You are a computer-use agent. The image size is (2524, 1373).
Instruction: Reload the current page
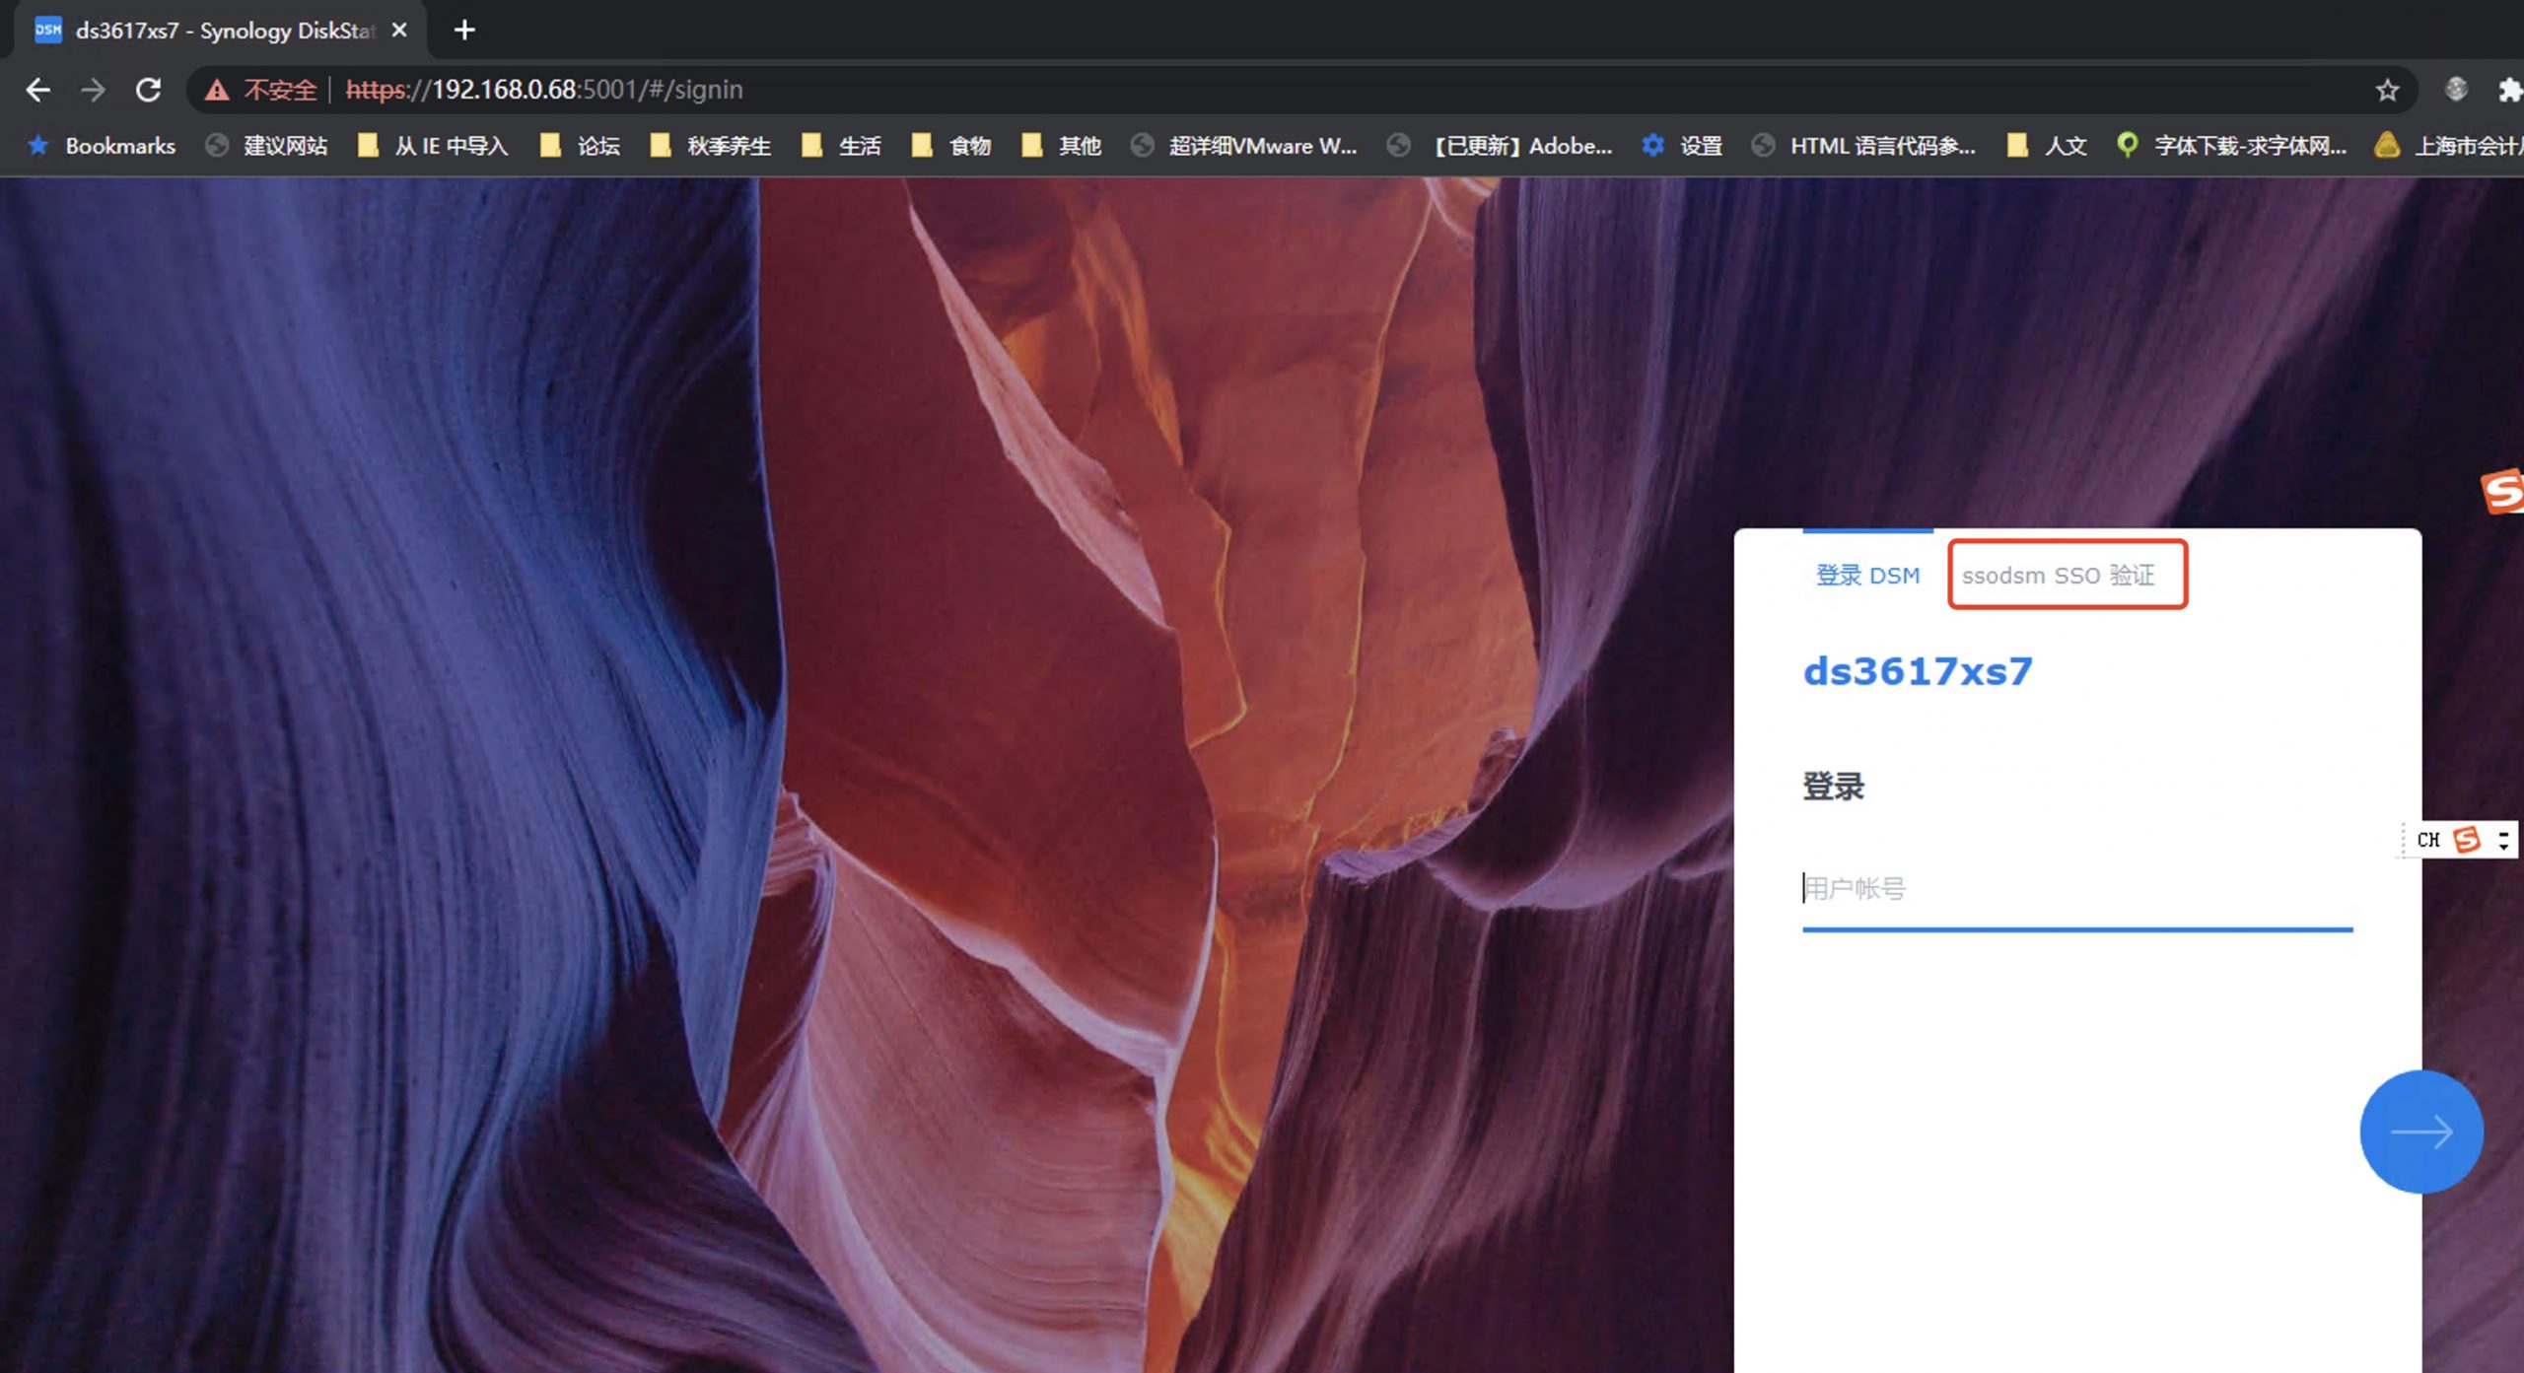click(x=148, y=90)
